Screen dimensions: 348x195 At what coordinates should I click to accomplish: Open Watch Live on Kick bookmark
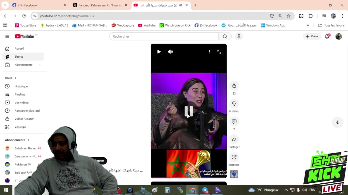point(175,25)
